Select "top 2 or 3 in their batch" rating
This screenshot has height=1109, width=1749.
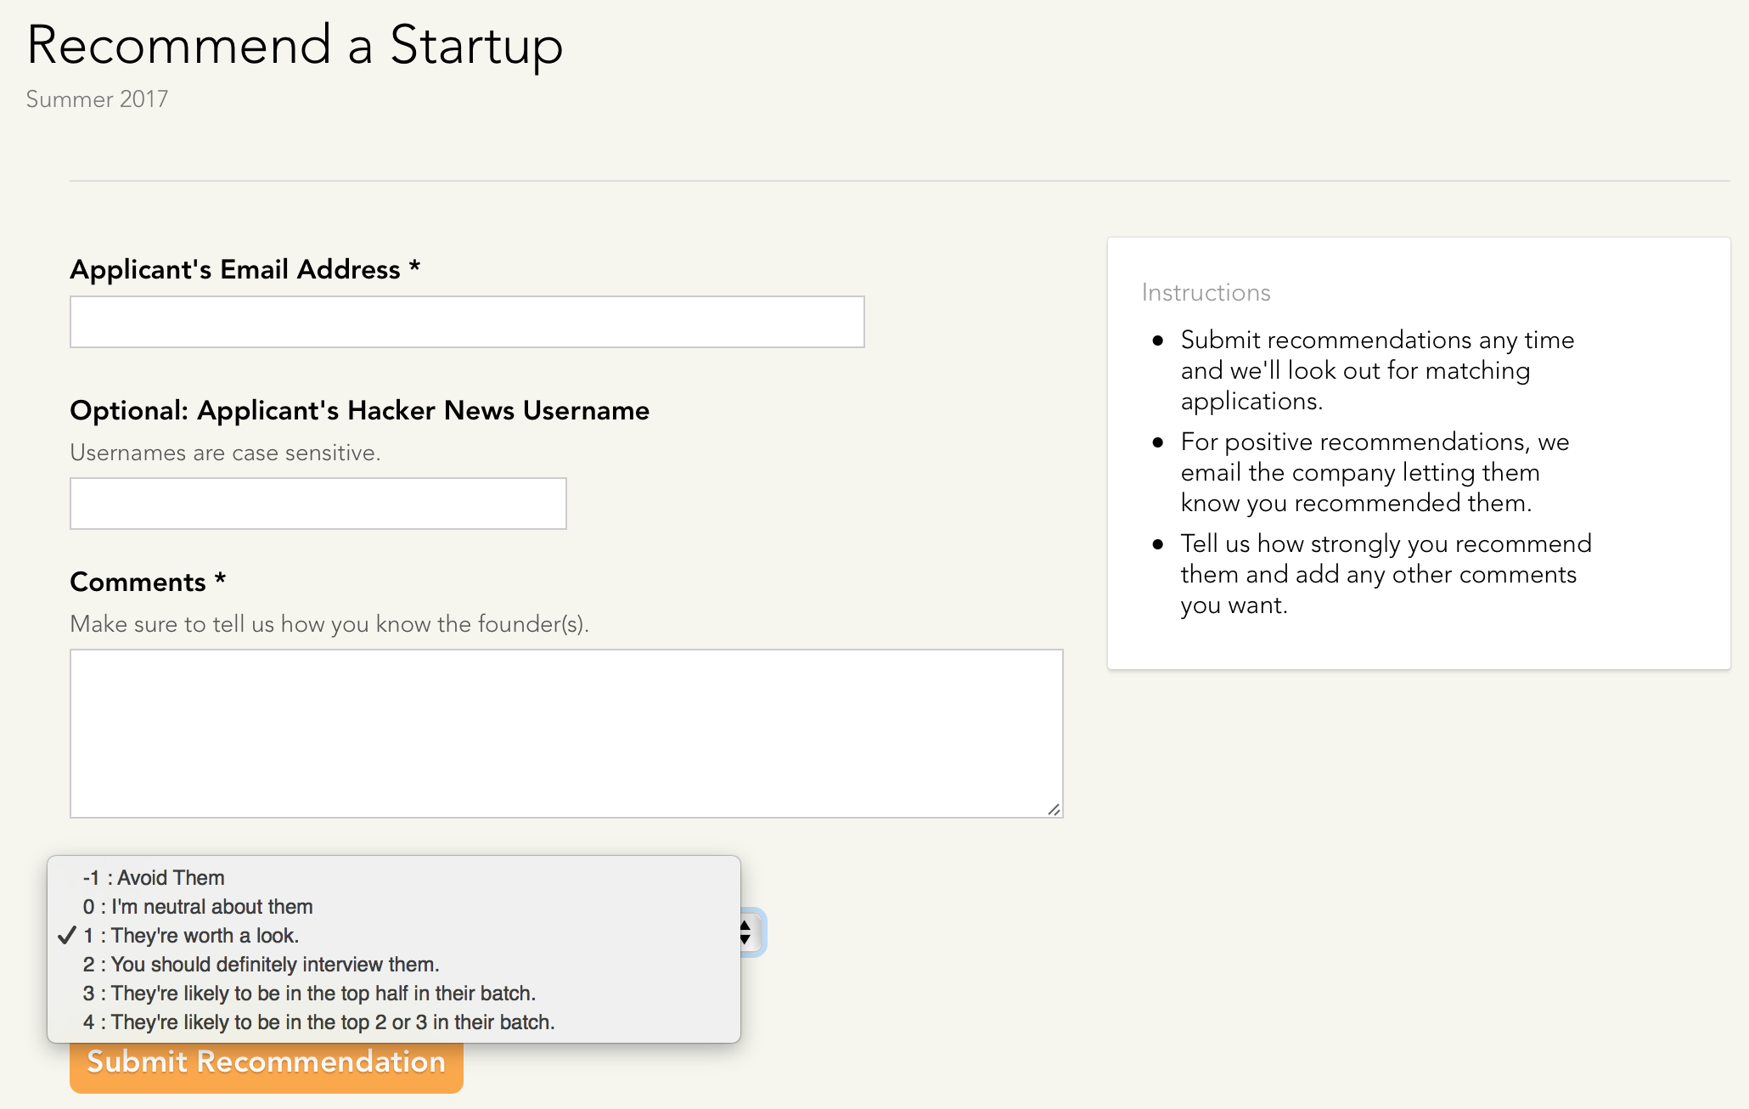pyautogui.click(x=318, y=1022)
